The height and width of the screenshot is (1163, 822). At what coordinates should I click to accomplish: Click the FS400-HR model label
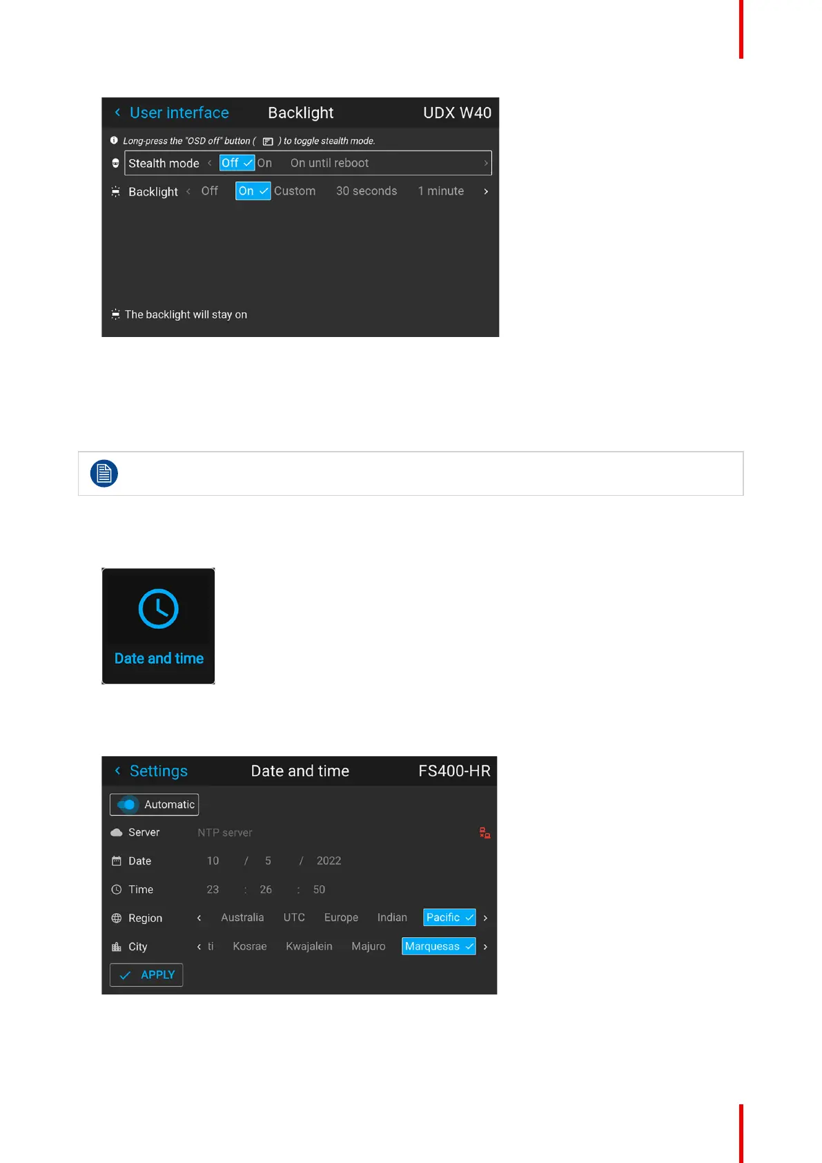[454, 771]
